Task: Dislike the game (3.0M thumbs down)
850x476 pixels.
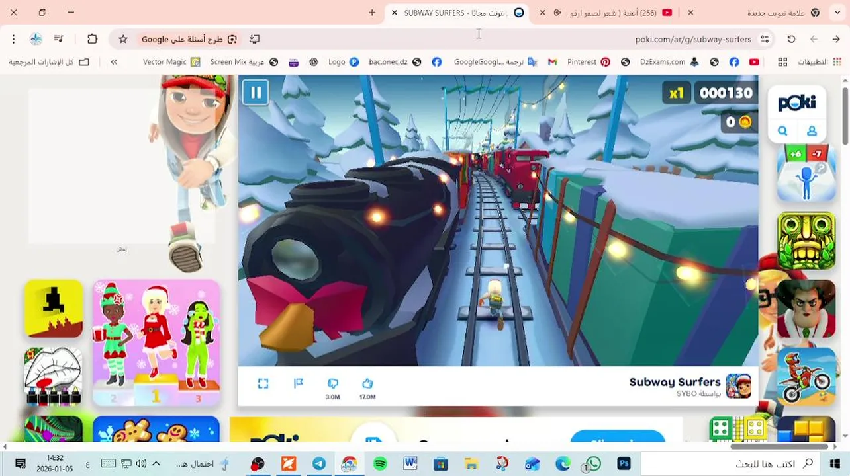Action: point(332,383)
